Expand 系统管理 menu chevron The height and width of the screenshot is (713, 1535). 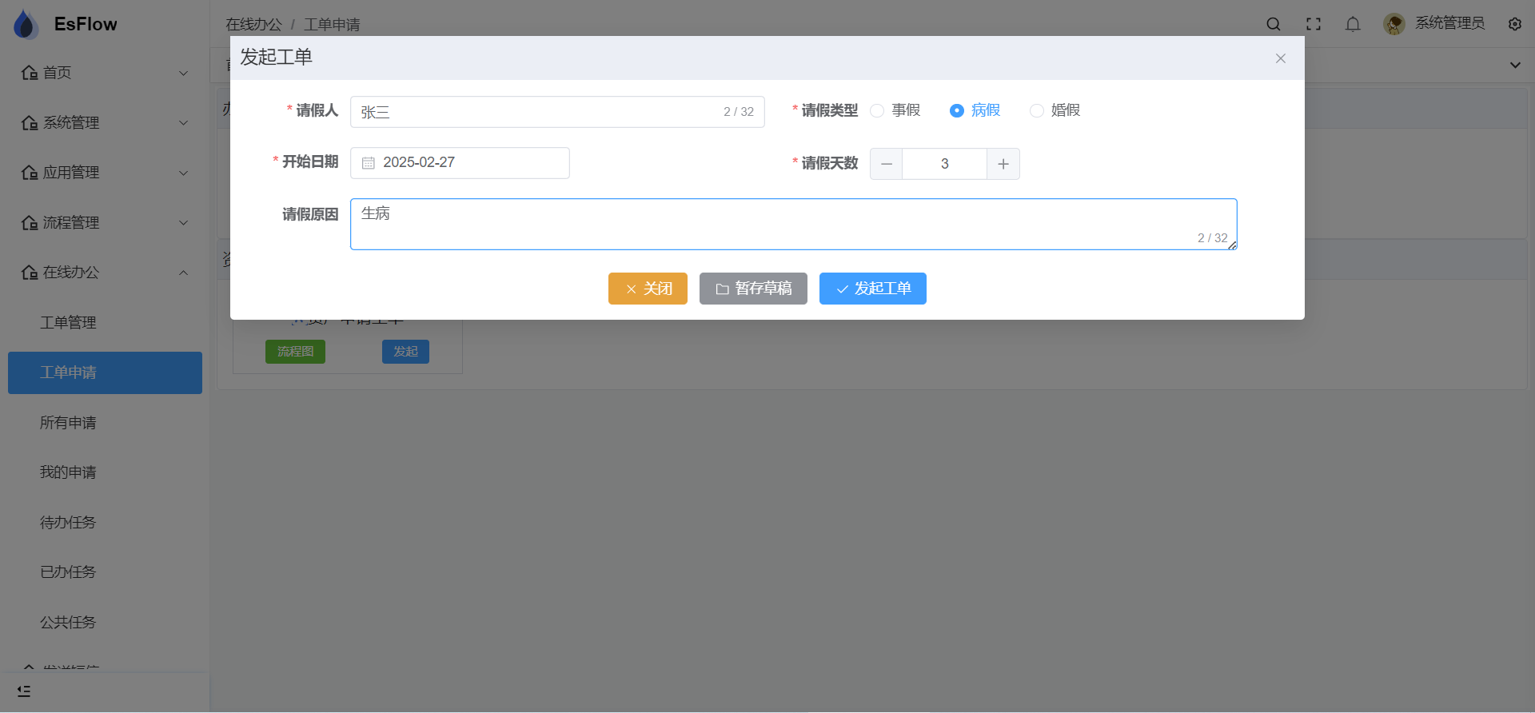pyautogui.click(x=183, y=123)
